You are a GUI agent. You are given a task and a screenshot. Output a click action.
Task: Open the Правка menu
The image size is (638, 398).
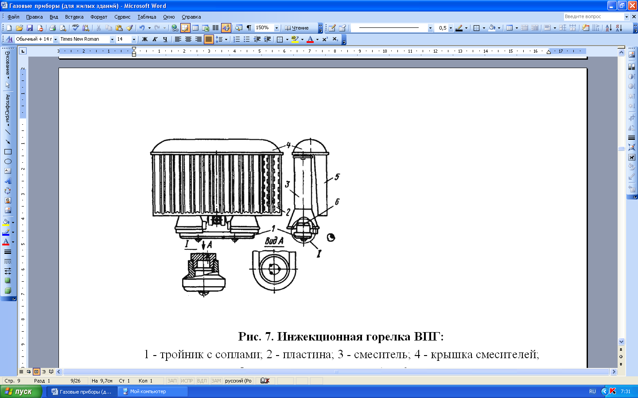[34, 17]
